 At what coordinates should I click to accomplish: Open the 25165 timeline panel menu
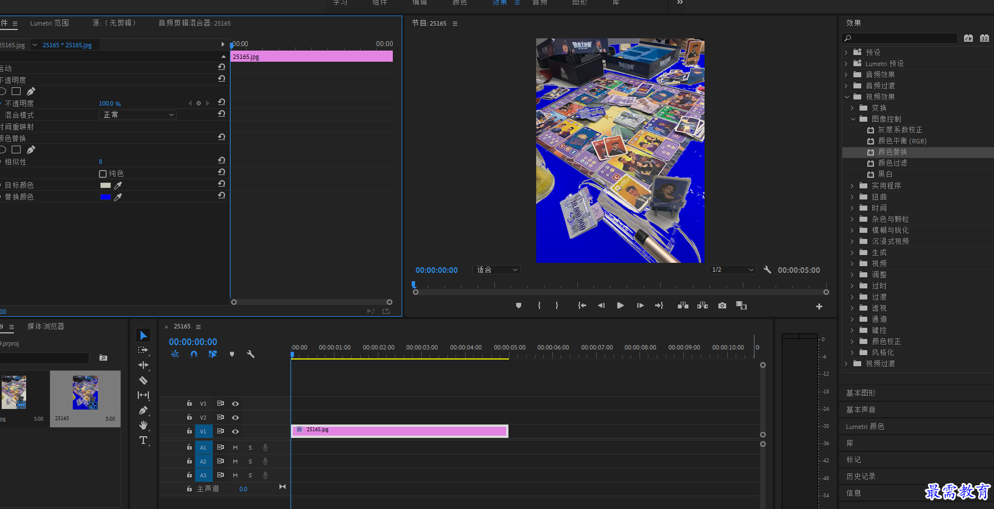pyautogui.click(x=198, y=327)
